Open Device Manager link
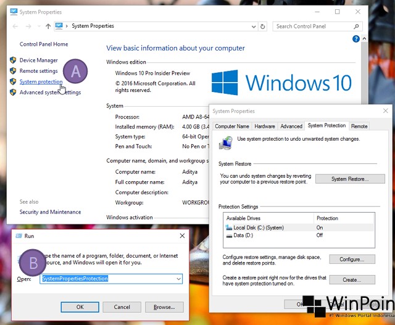Viewport: 395px width, 325px height. coord(38,60)
